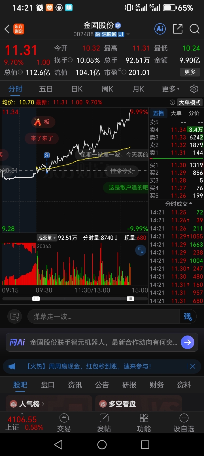Open the 研报 tab
The width and height of the screenshot is (204, 456).
129,385
